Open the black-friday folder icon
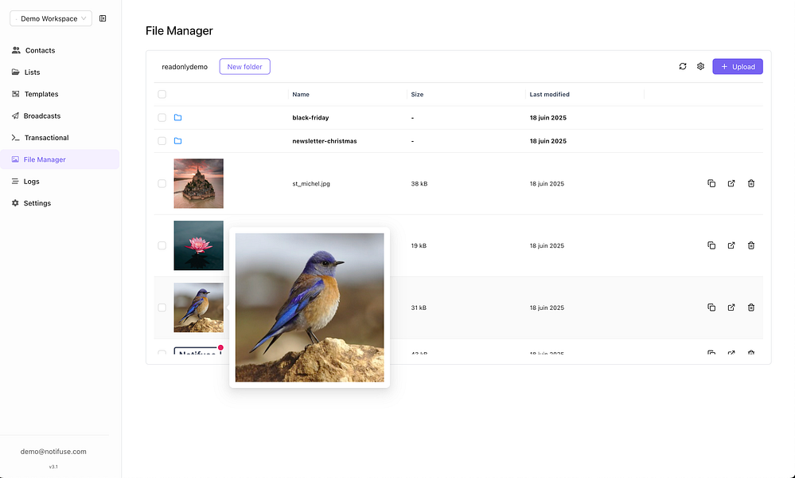This screenshot has height=478, width=795. tap(177, 117)
